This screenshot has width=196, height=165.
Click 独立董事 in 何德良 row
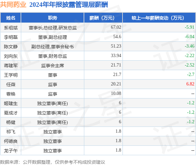pyautogui.click(x=53, y=141)
